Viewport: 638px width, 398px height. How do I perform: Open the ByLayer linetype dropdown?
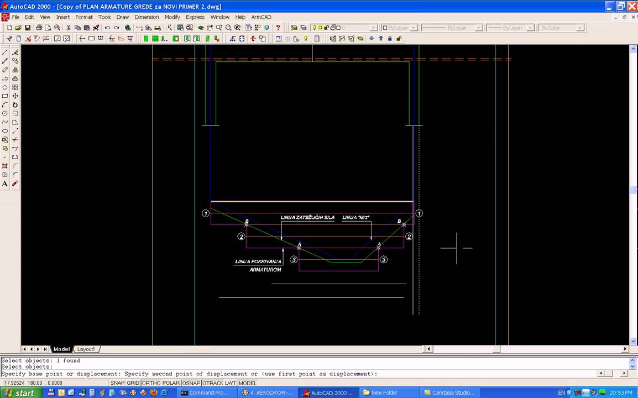[479, 28]
